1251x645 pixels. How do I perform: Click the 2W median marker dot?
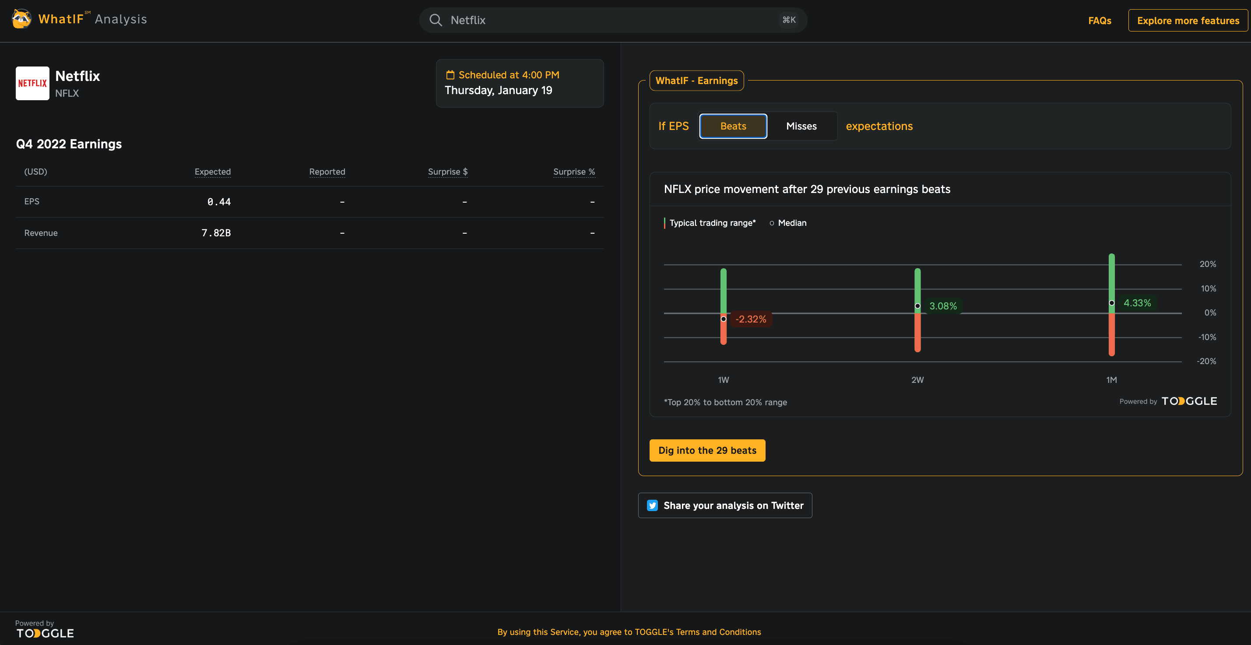point(917,306)
